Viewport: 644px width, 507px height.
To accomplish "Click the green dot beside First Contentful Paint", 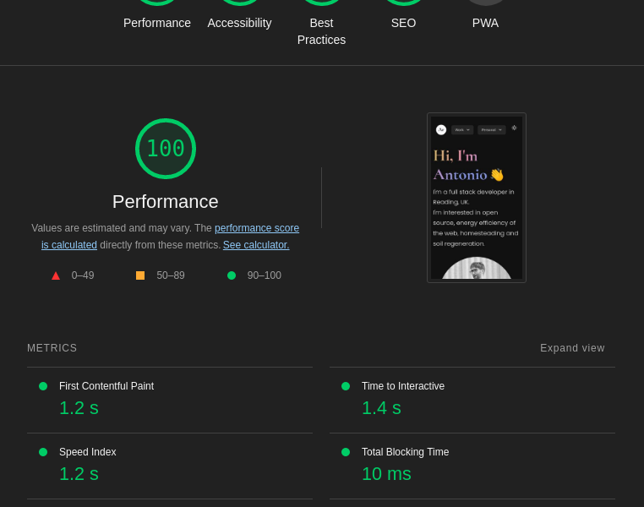I will point(43,386).
